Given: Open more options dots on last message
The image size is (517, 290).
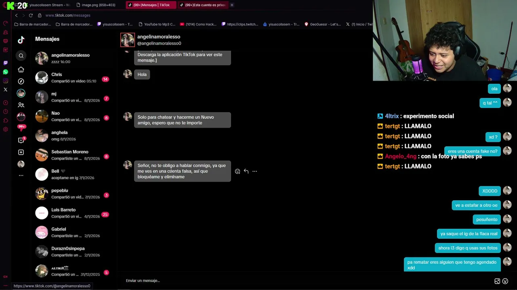Looking at the screenshot, I should tap(254, 171).
